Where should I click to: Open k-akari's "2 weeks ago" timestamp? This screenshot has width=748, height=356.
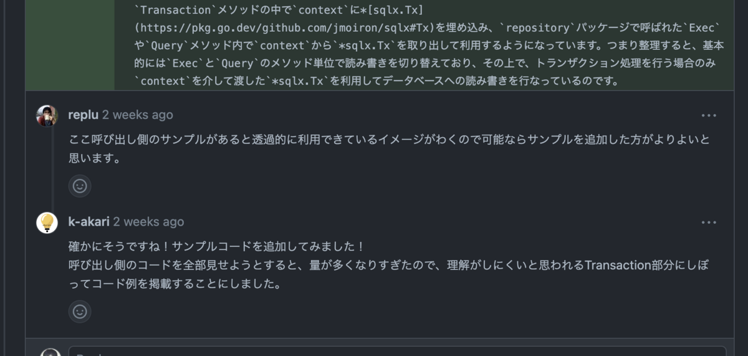pos(148,222)
